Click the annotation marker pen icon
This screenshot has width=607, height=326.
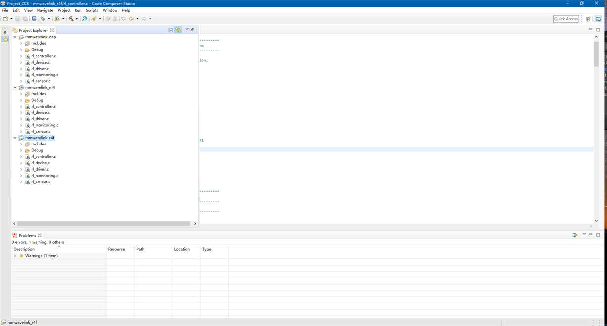pos(94,19)
